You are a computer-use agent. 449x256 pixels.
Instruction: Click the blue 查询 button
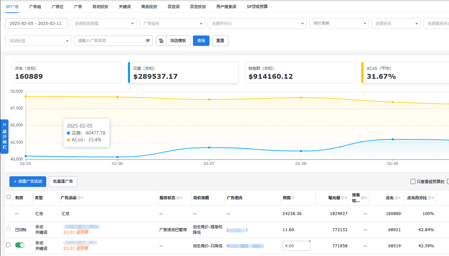(x=201, y=41)
